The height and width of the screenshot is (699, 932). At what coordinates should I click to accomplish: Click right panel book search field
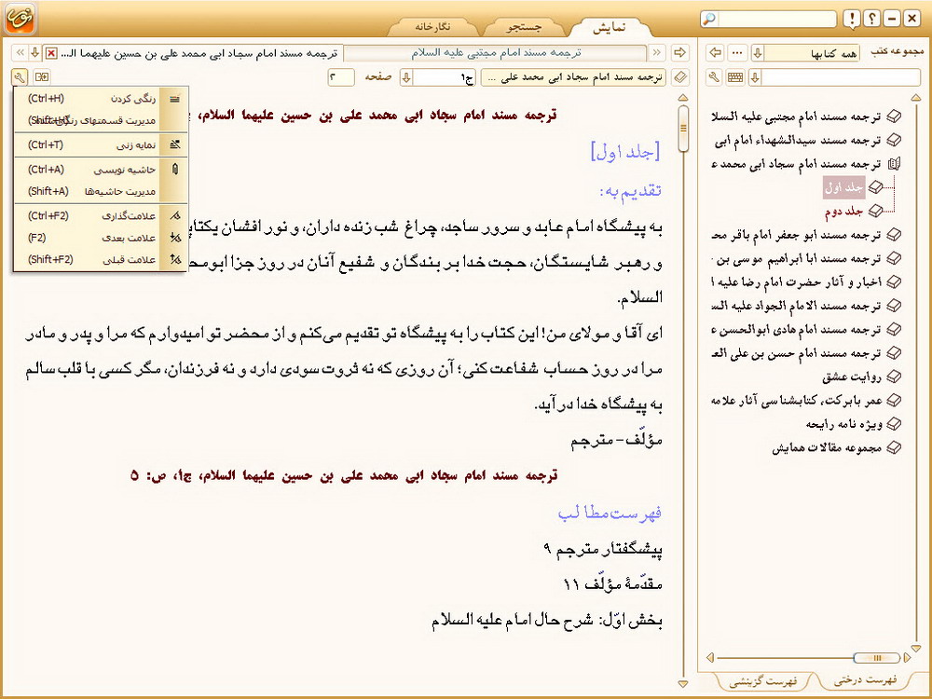point(841,77)
